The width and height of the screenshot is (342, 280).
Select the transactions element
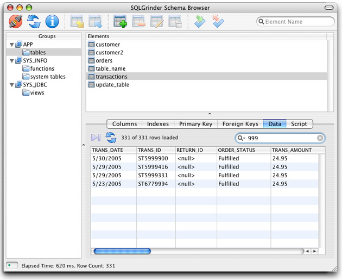click(206, 77)
